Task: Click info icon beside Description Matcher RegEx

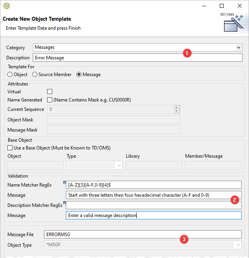Action: pos(64,202)
